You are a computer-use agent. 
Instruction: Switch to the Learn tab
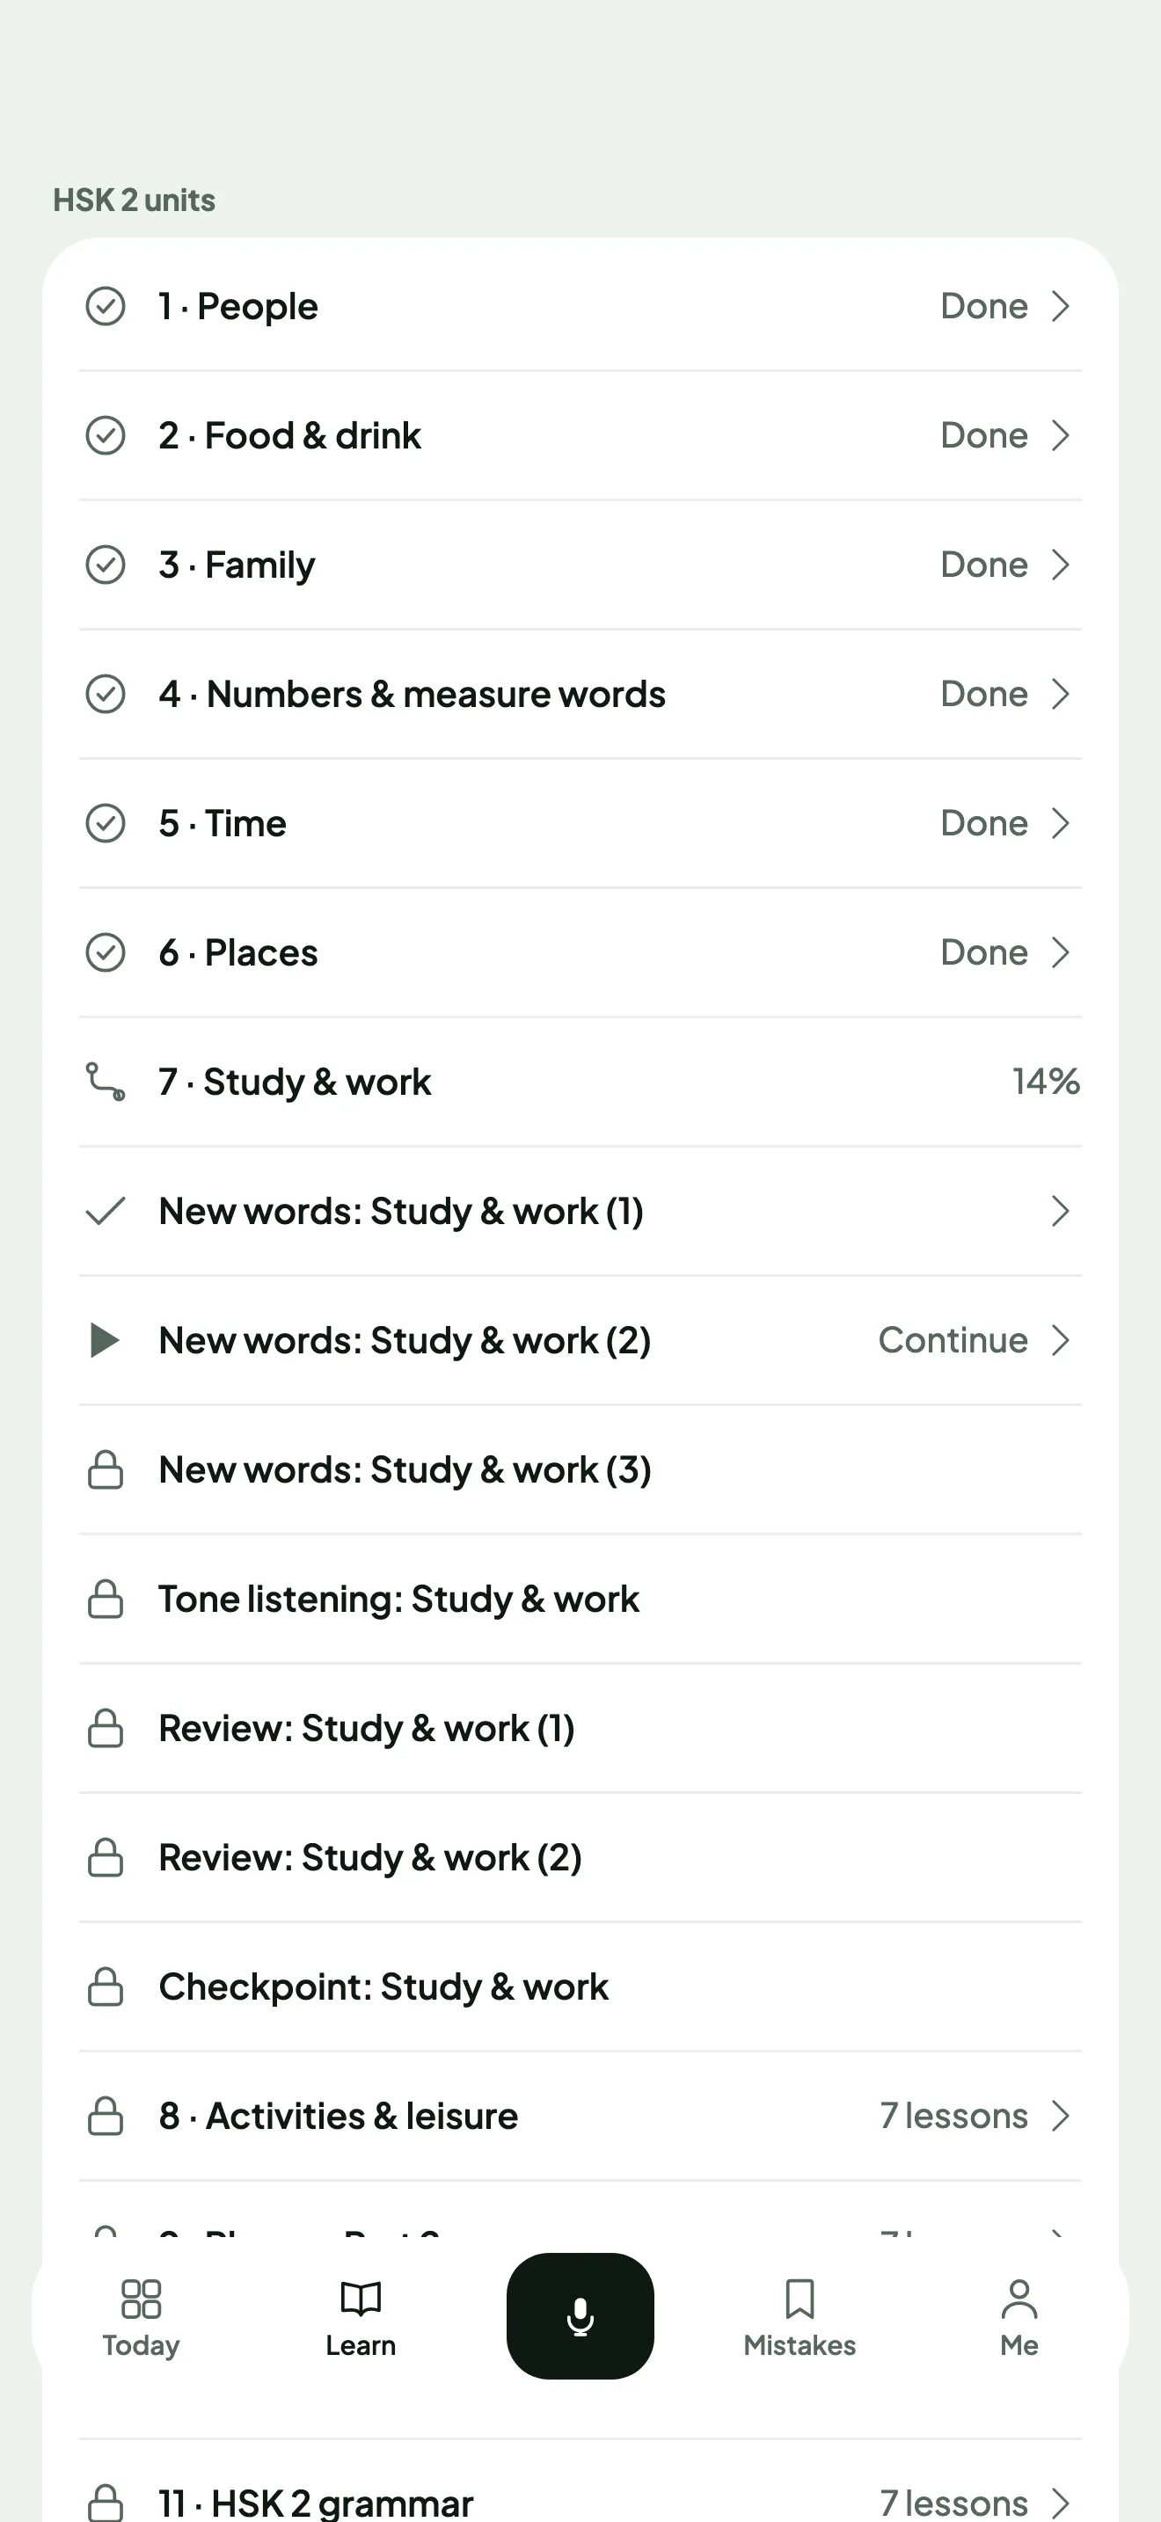[361, 2316]
